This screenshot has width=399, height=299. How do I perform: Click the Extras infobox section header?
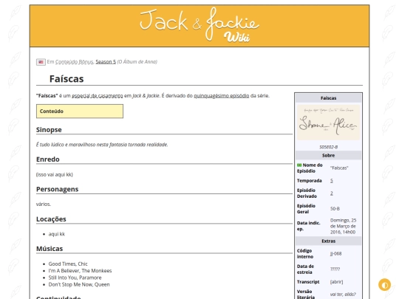click(328, 241)
